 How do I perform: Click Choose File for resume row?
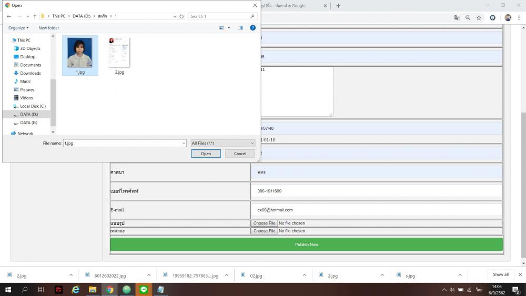[x=264, y=231]
